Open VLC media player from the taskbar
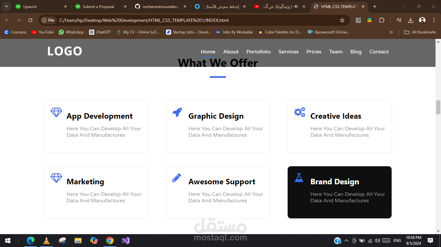Screen dimensions: 441x247 pyautogui.click(x=46, y=241)
